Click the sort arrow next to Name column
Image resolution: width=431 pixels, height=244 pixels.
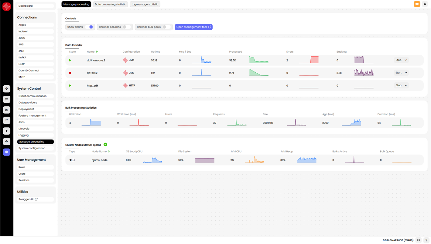click(x=97, y=52)
